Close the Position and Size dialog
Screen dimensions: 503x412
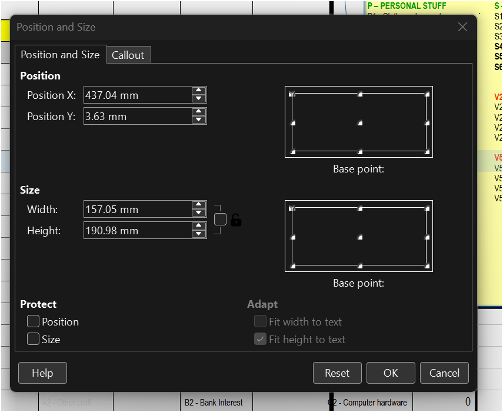coord(462,27)
